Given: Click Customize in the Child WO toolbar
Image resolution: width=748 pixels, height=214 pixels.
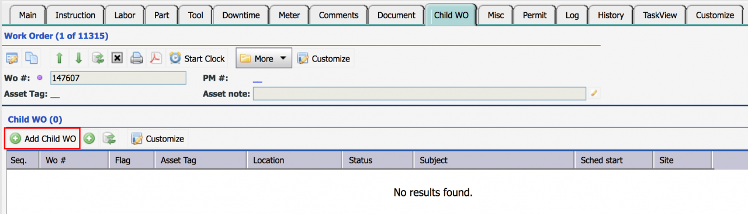Looking at the screenshot, I should click(158, 139).
